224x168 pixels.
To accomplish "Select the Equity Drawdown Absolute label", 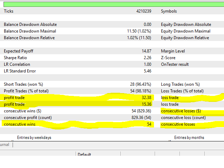I will [186, 24].
